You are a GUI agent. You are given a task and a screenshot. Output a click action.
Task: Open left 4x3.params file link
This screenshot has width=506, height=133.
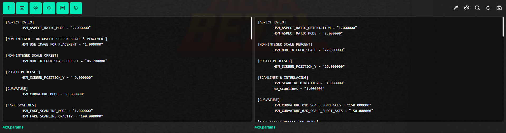pyautogui.click(x=13, y=127)
